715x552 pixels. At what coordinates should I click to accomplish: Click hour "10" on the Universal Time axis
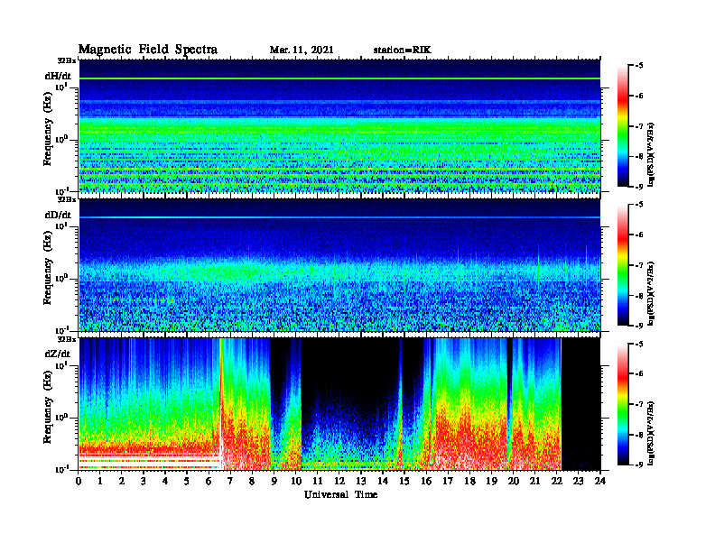pyautogui.click(x=296, y=482)
